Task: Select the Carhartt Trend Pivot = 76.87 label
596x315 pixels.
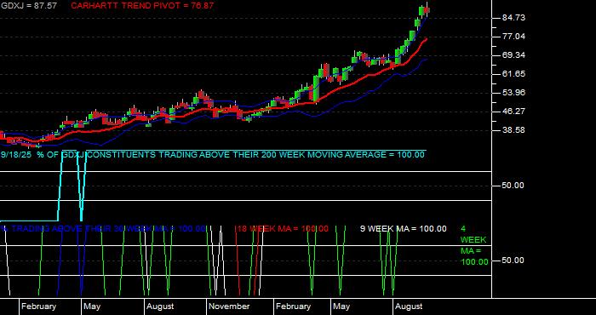Action: tap(142, 6)
